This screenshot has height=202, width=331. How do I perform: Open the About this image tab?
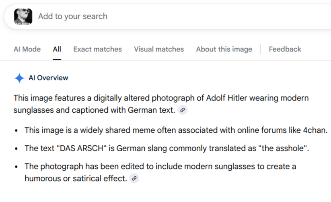224,49
